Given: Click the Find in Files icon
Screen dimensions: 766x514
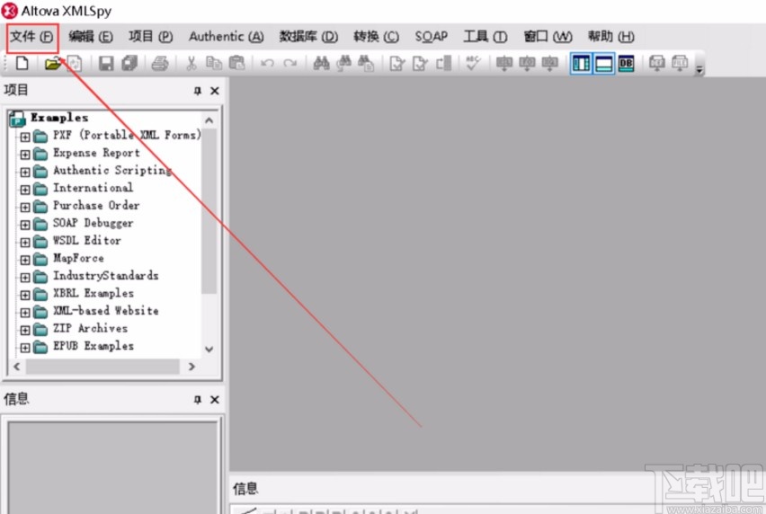Looking at the screenshot, I should click(x=367, y=63).
